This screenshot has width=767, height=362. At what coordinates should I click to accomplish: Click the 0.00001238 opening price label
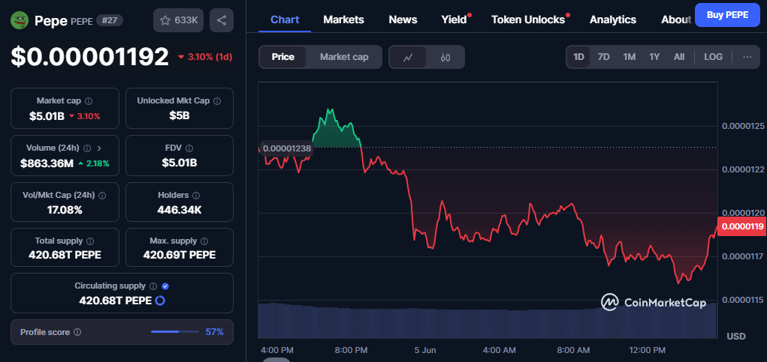287,148
